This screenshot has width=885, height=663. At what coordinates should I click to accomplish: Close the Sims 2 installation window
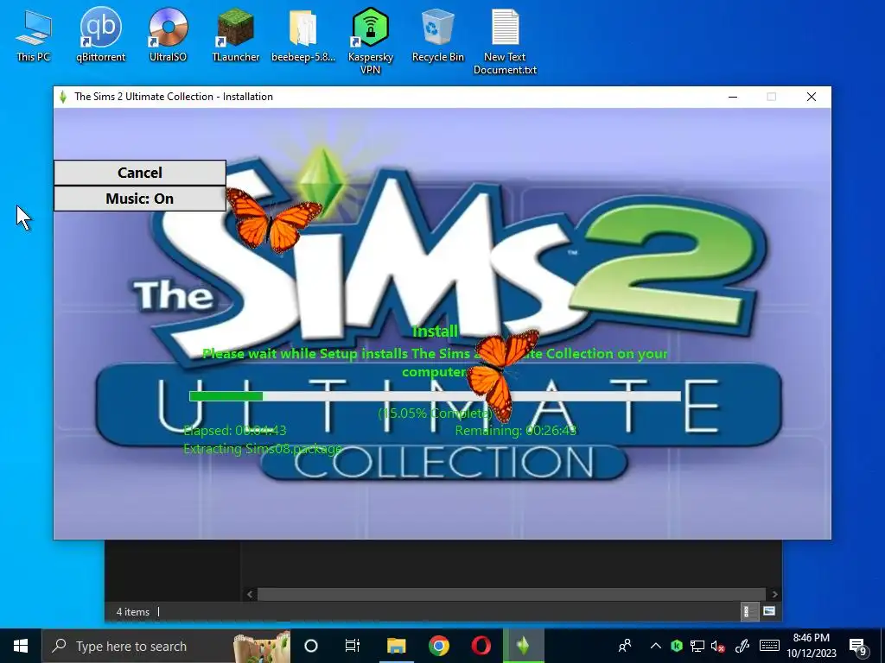tap(811, 97)
